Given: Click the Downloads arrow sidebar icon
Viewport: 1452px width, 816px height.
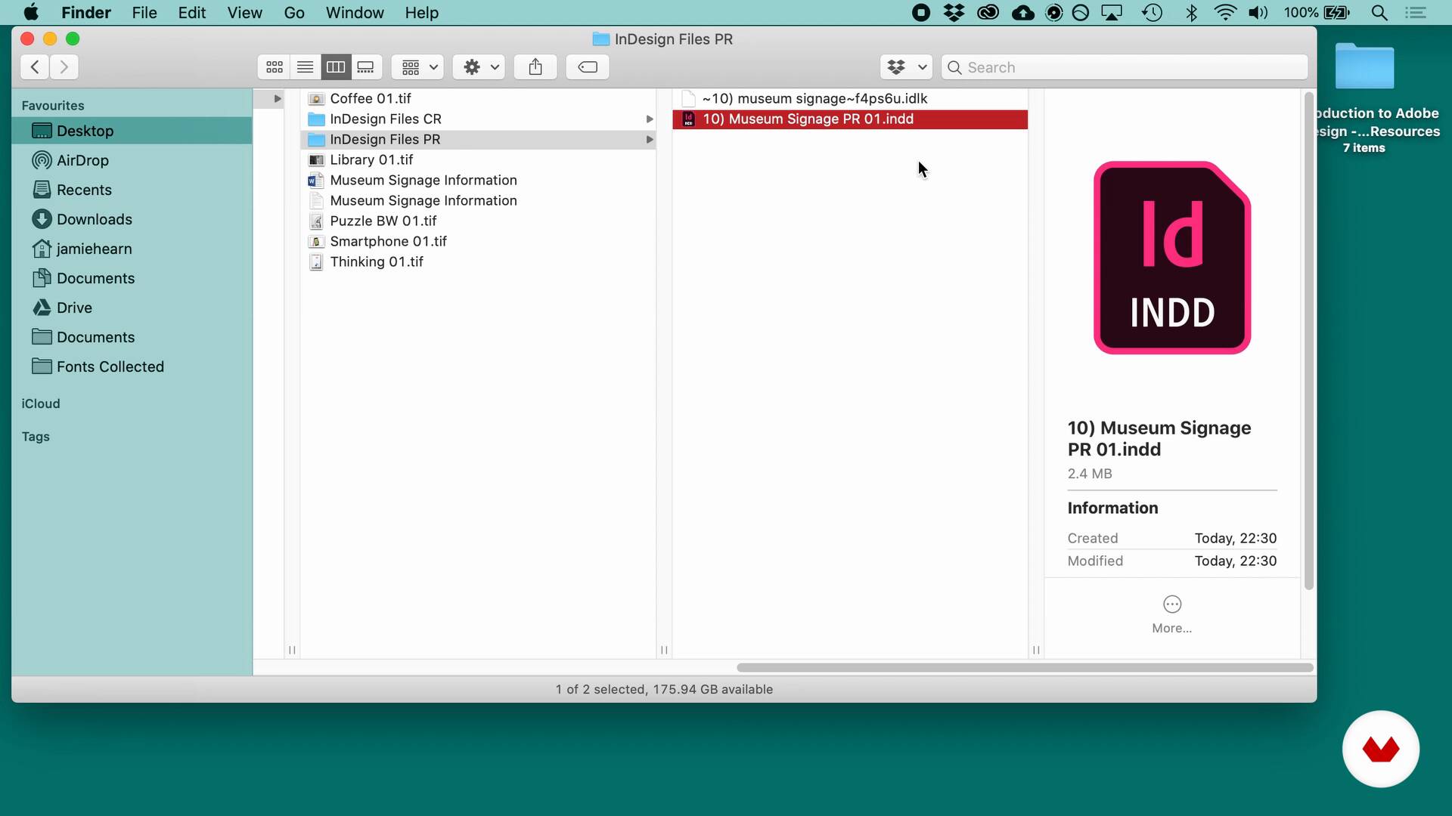Looking at the screenshot, I should tap(42, 219).
